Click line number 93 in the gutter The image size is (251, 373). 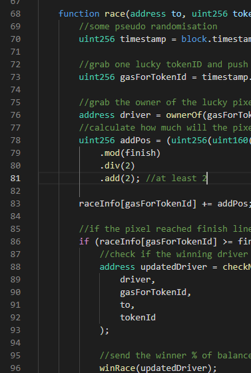tap(15, 330)
